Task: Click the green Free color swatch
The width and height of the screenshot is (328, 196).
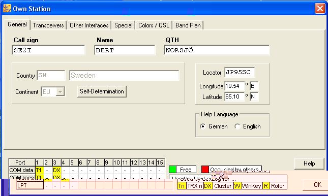Action: pyautogui.click(x=172, y=169)
